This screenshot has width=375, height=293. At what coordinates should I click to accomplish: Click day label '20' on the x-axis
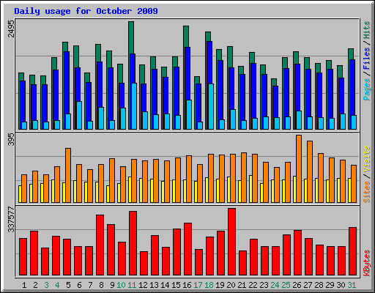pos(231,285)
